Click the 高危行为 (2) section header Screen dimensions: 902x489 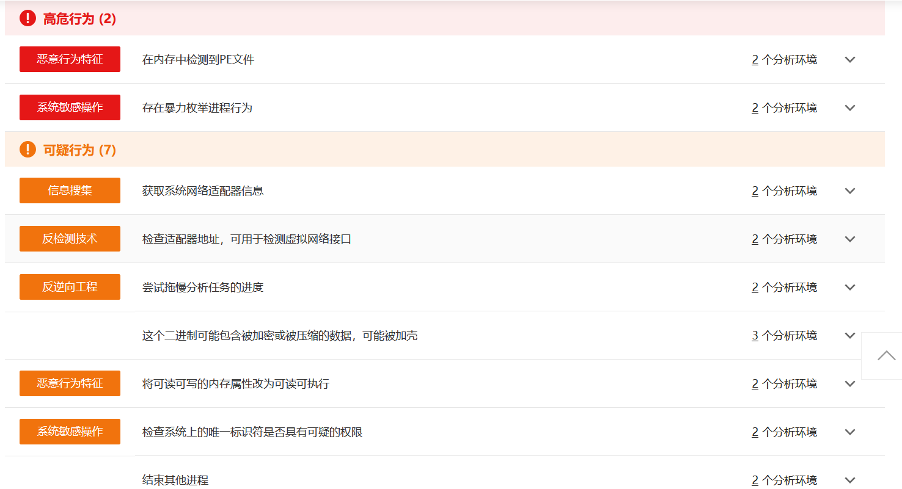79,19
